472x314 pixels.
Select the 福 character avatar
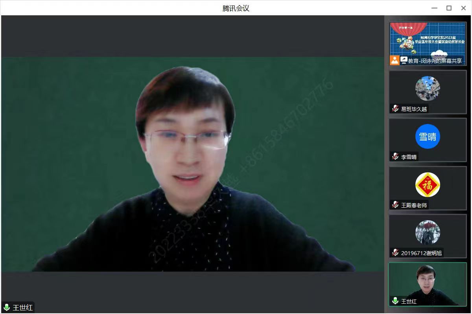click(428, 184)
